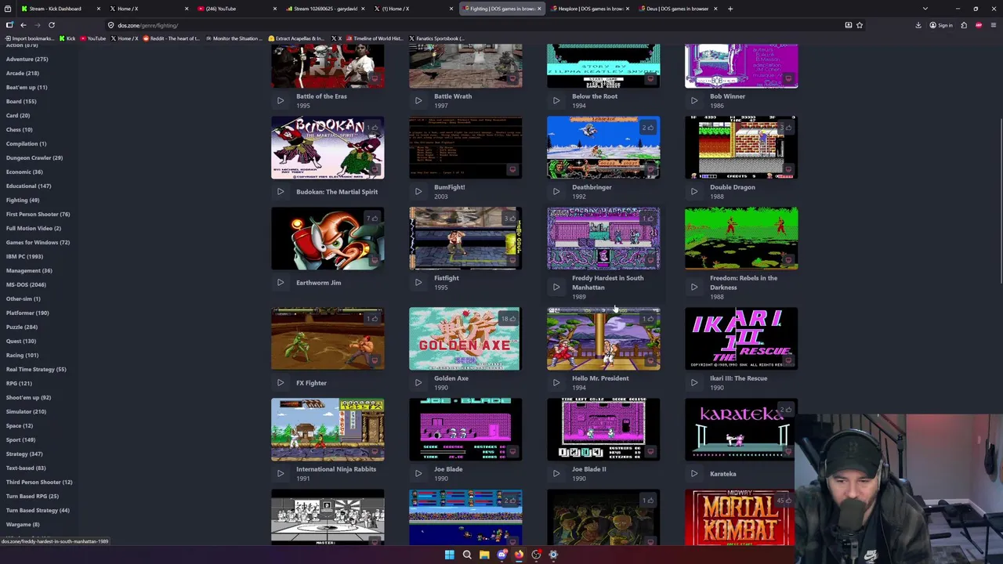Click play icon beside Battle Wrath
The width and height of the screenshot is (1003, 564).
pos(418,101)
